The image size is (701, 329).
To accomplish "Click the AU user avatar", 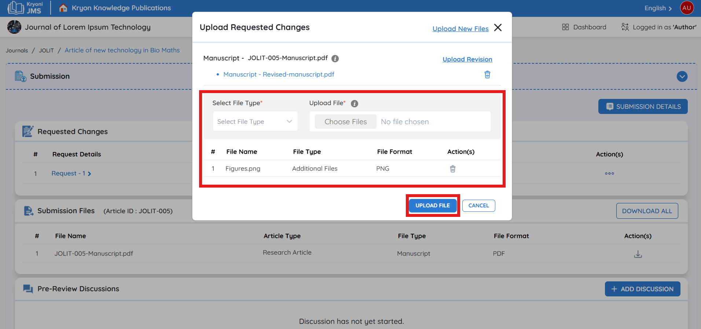I will click(x=687, y=8).
